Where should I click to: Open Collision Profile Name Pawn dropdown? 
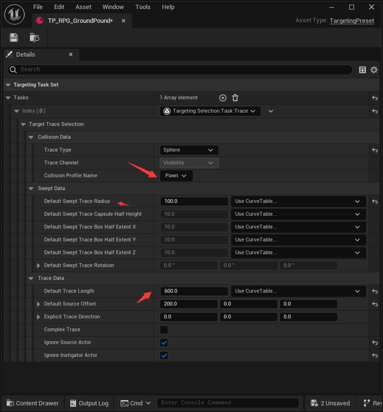pos(176,175)
